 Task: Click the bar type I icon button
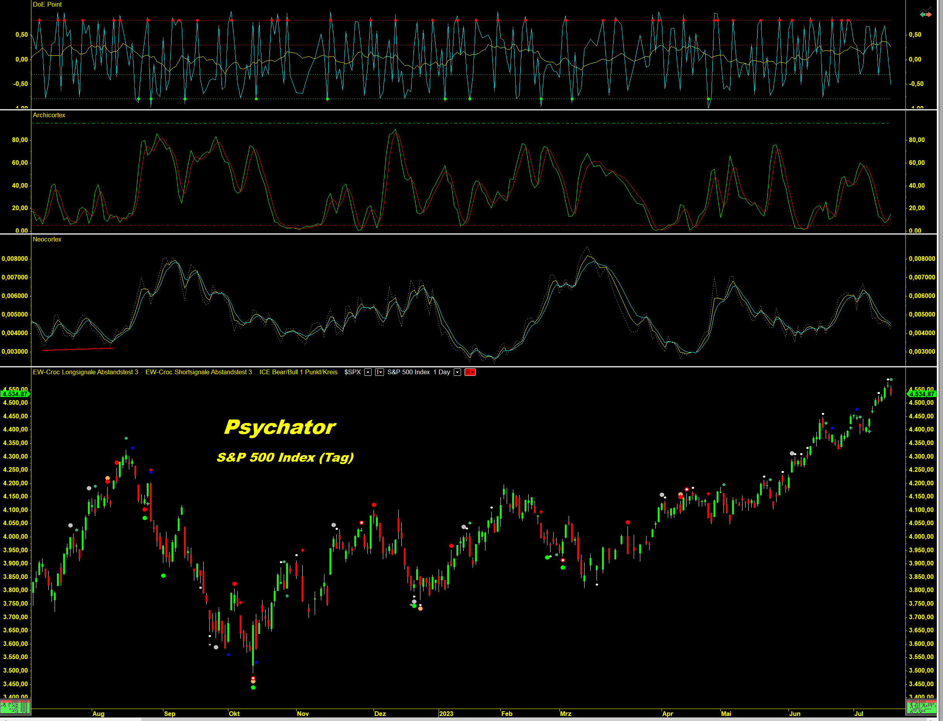(379, 372)
